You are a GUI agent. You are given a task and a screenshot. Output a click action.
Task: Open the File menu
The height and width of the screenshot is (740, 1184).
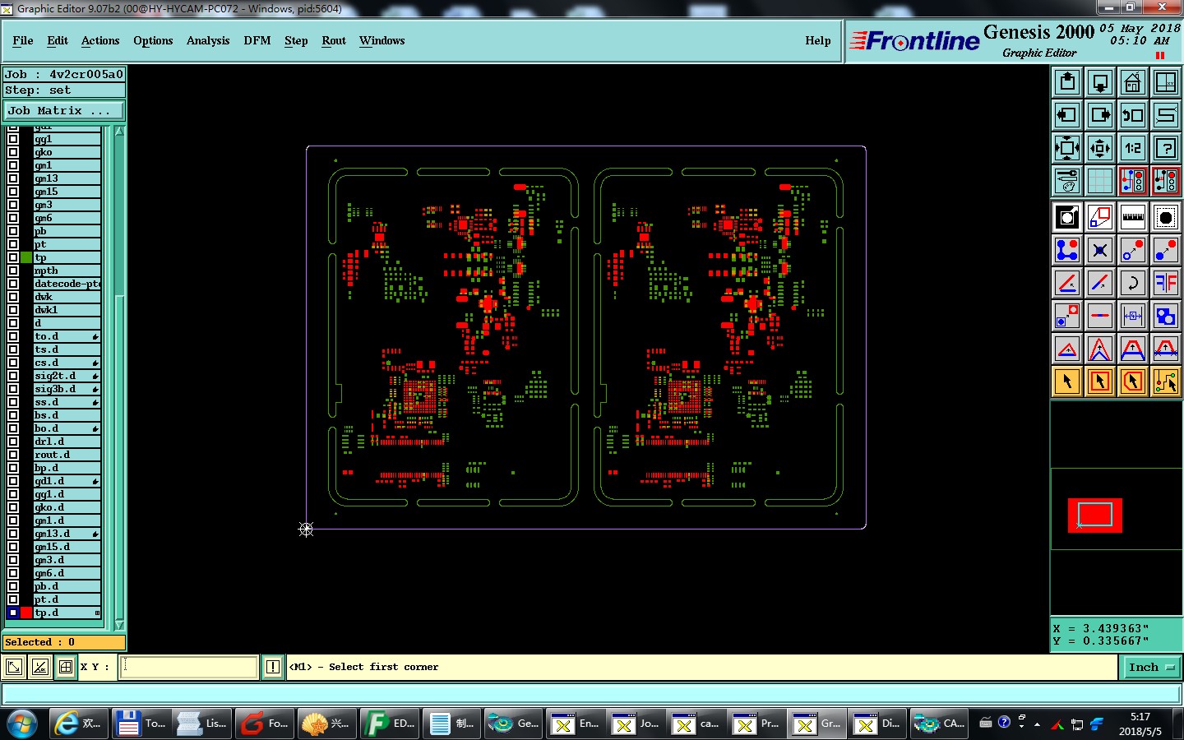coord(23,40)
